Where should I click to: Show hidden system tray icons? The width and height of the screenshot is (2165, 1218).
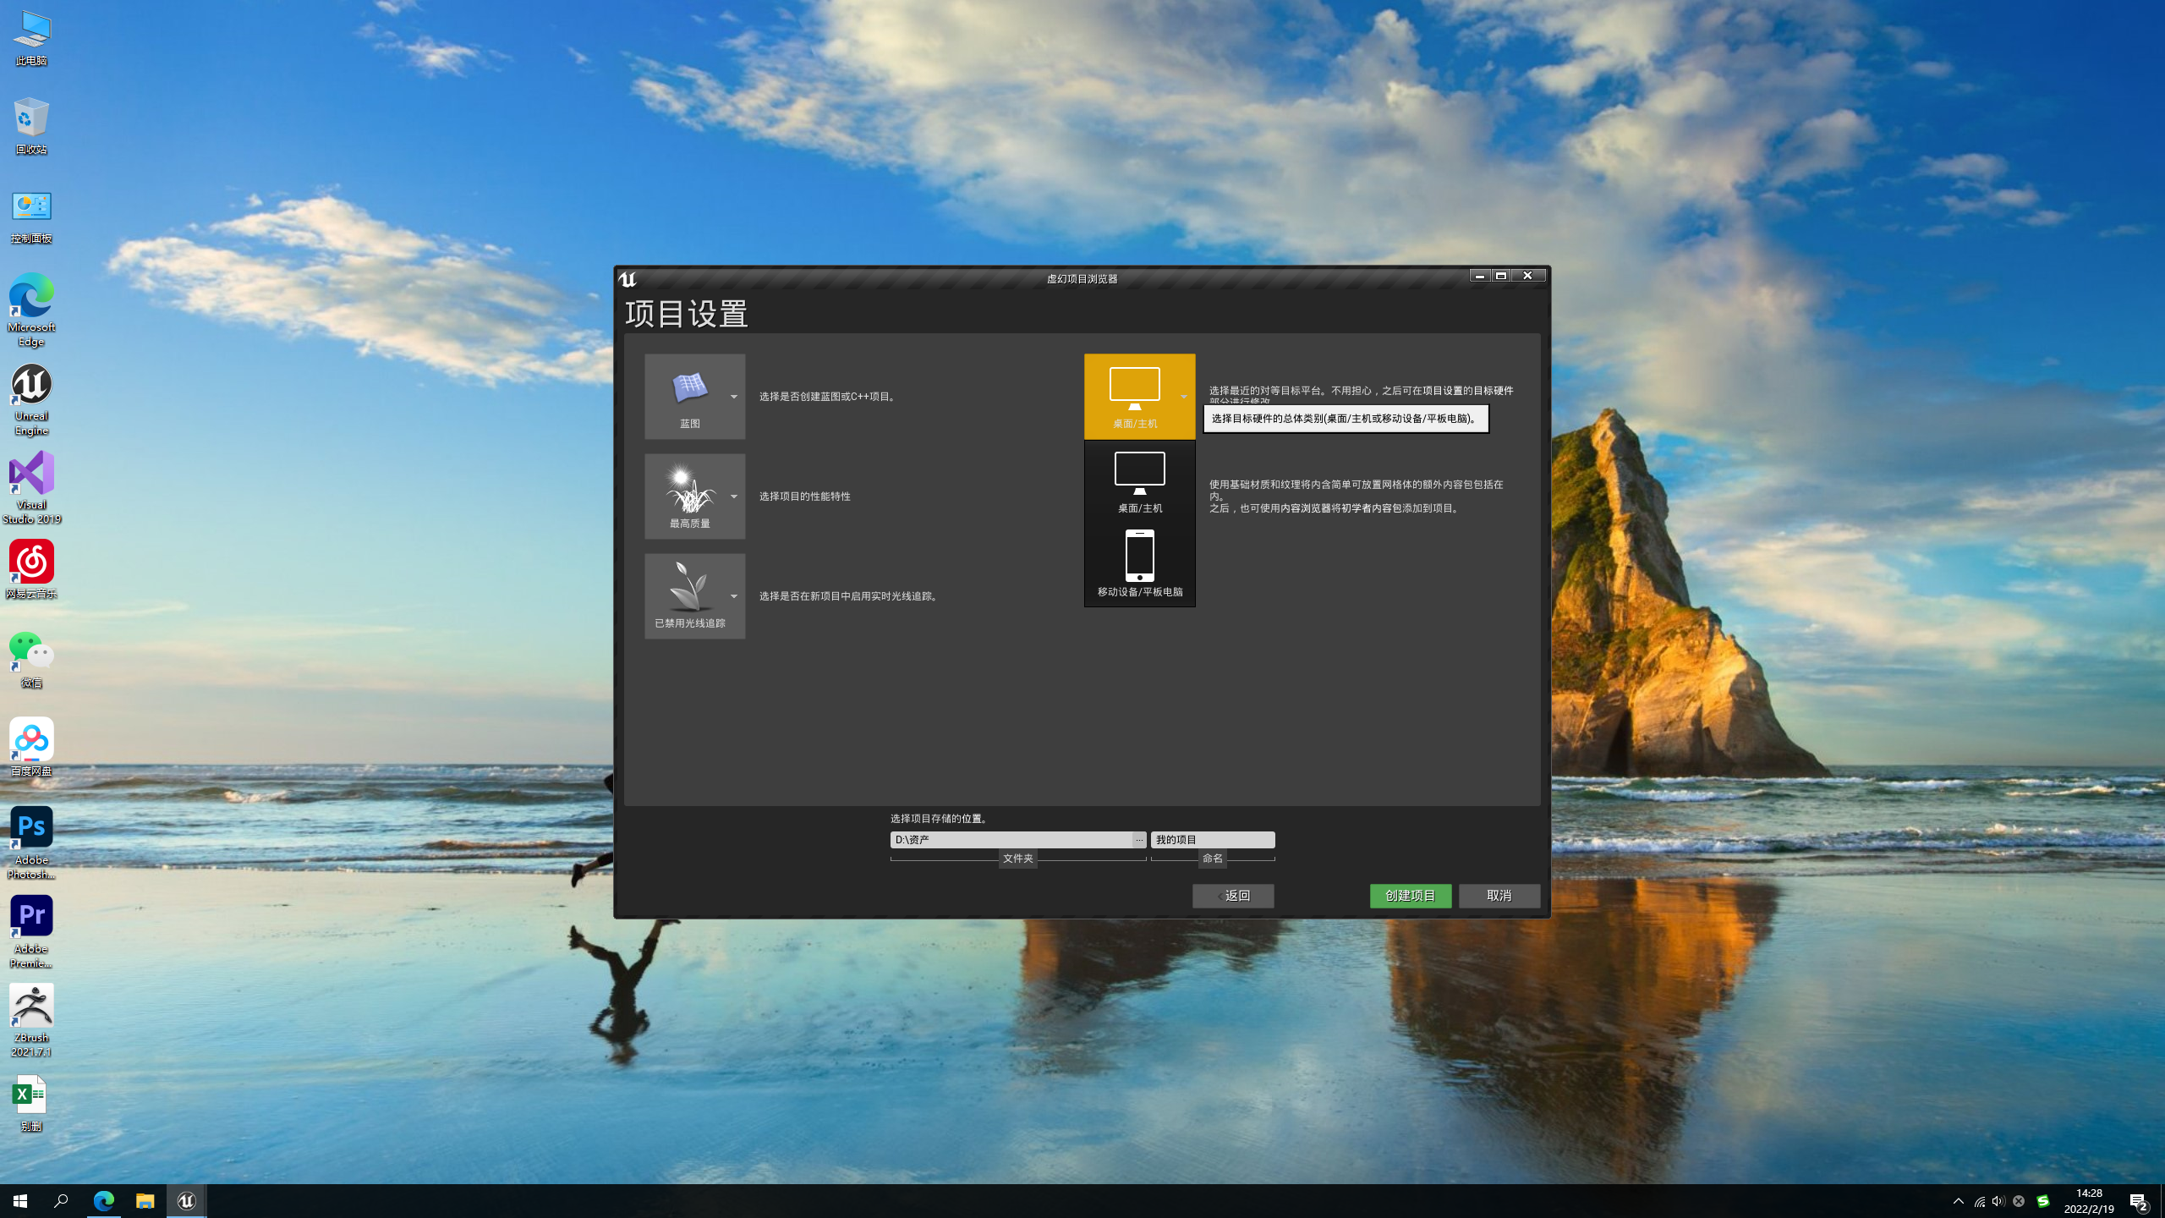click(1959, 1201)
